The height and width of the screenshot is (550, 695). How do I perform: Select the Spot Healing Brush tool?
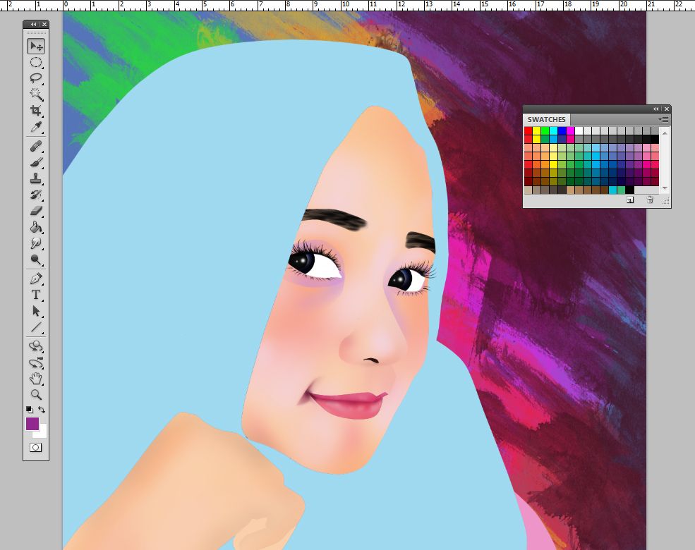(x=36, y=146)
